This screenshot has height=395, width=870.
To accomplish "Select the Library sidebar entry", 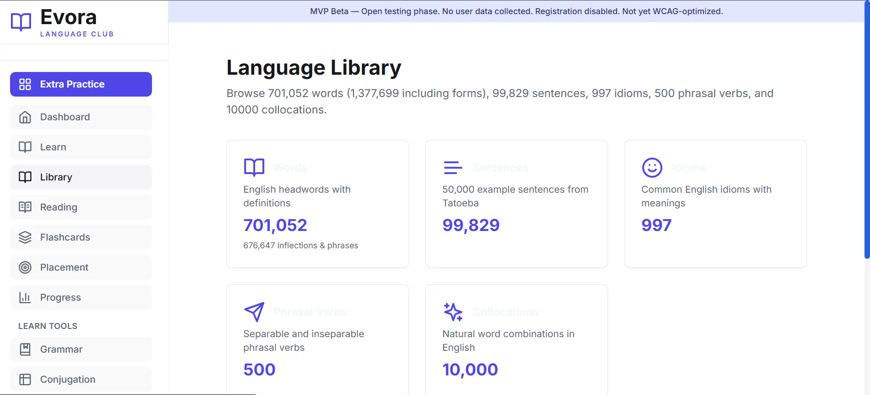I will pos(81,177).
